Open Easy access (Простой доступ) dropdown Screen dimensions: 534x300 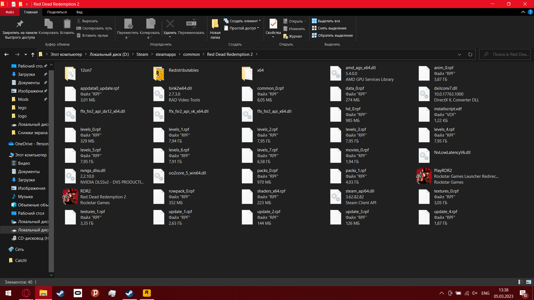click(x=241, y=28)
